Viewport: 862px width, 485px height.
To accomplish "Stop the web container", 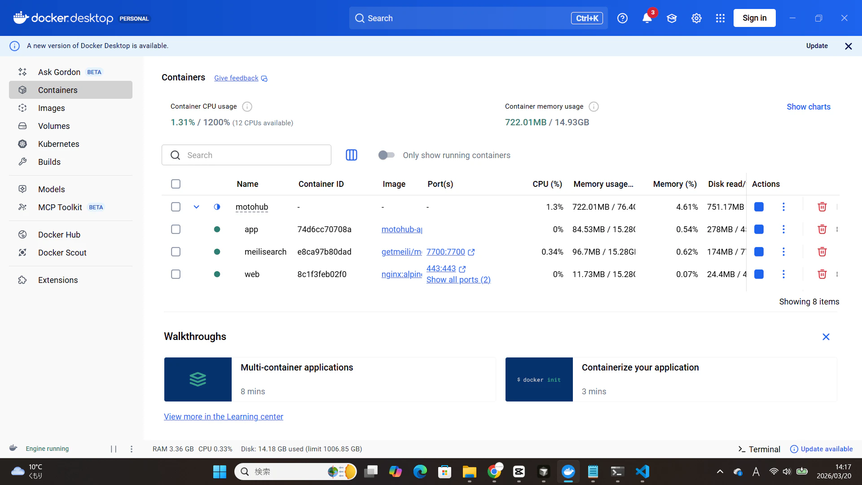I will pyautogui.click(x=759, y=274).
